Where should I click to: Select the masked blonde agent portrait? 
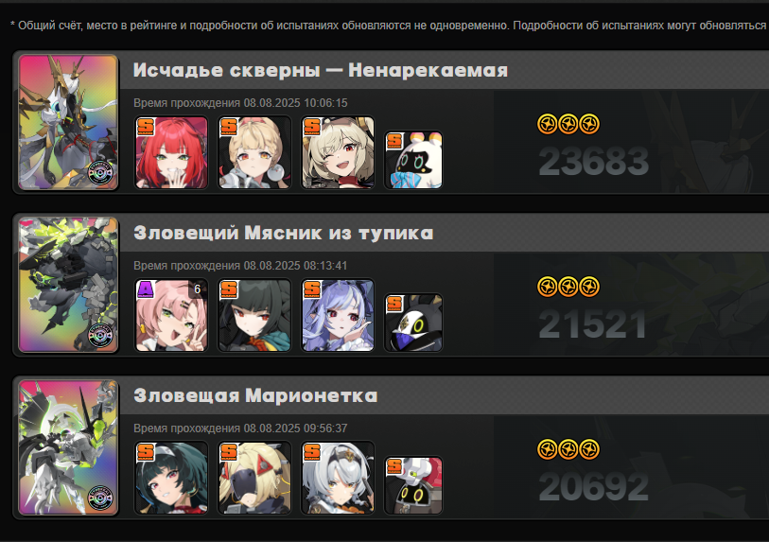coord(254,479)
